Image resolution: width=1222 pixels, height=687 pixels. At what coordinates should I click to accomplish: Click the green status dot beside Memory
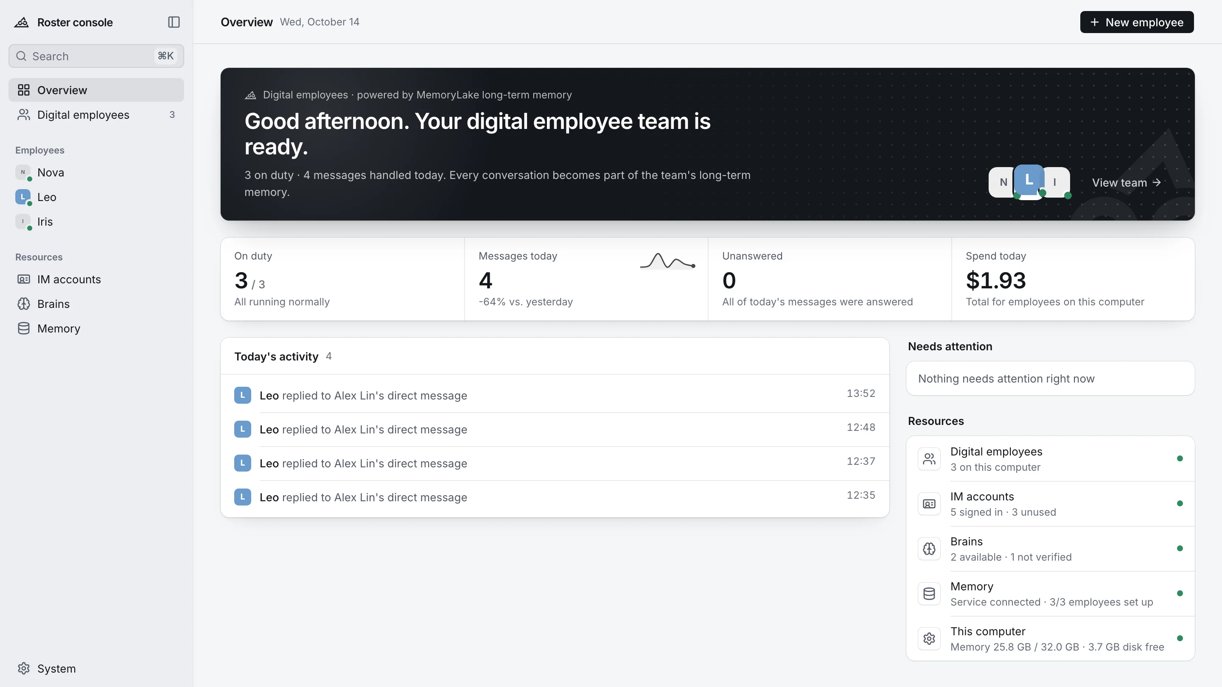(1180, 594)
